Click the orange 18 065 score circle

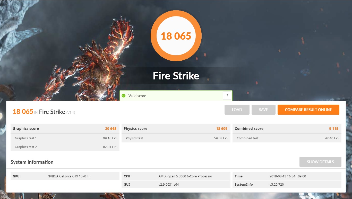tap(176, 36)
